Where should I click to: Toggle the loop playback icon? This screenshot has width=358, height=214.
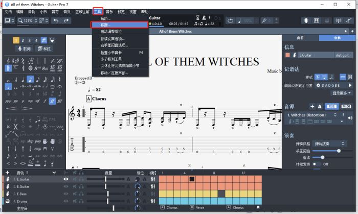[231, 20]
